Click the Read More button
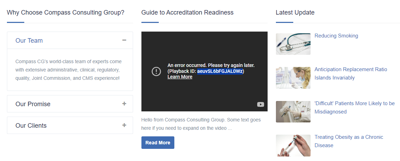Image resolution: width=400 pixels, height=161 pixels. 158,143
